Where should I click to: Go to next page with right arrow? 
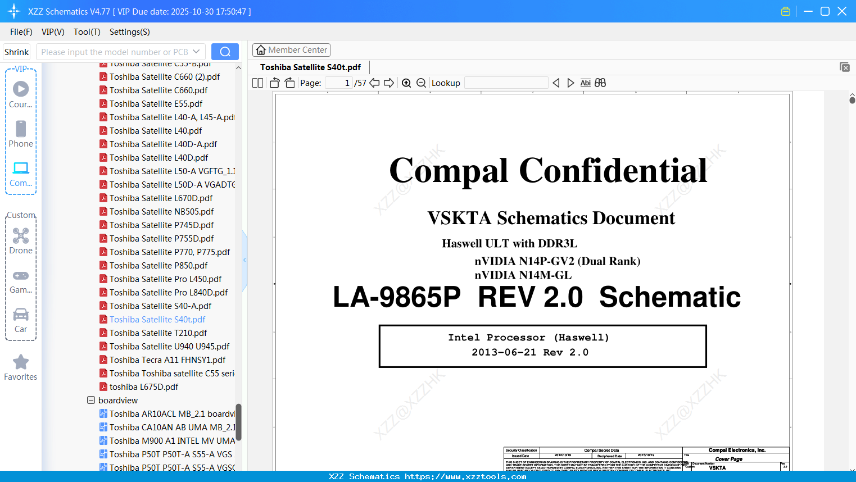tap(389, 83)
